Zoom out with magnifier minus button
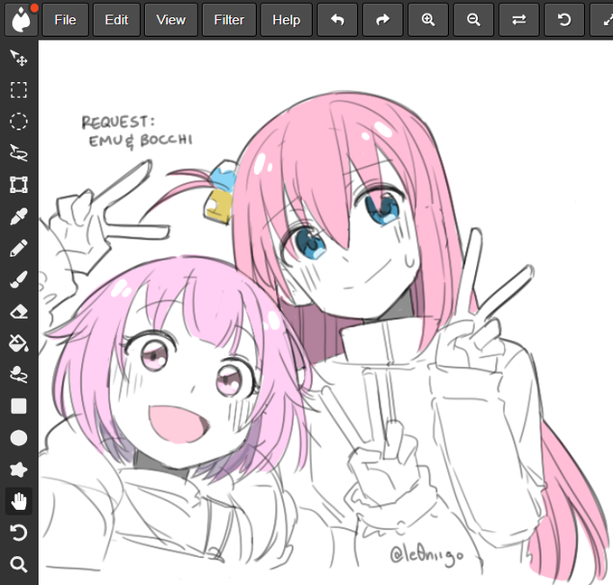This screenshot has width=613, height=585. pyautogui.click(x=473, y=20)
